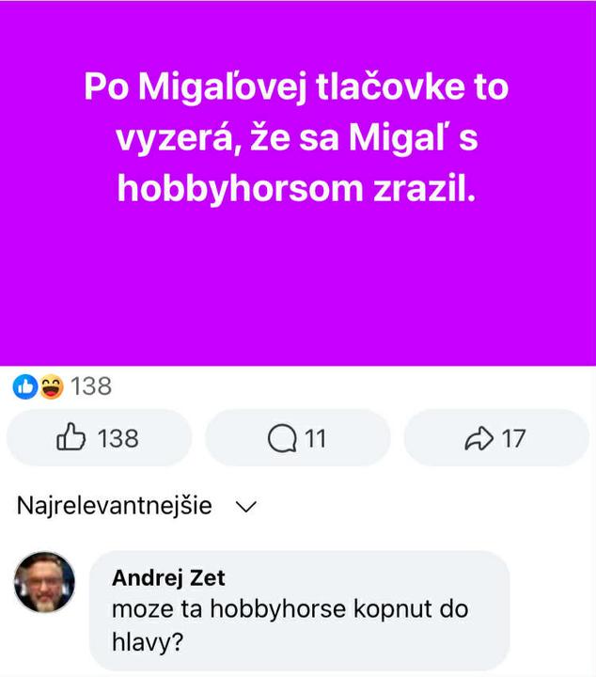Open the Andrej Zet profile name link
The height and width of the screenshot is (677, 596).
pyautogui.click(x=168, y=577)
